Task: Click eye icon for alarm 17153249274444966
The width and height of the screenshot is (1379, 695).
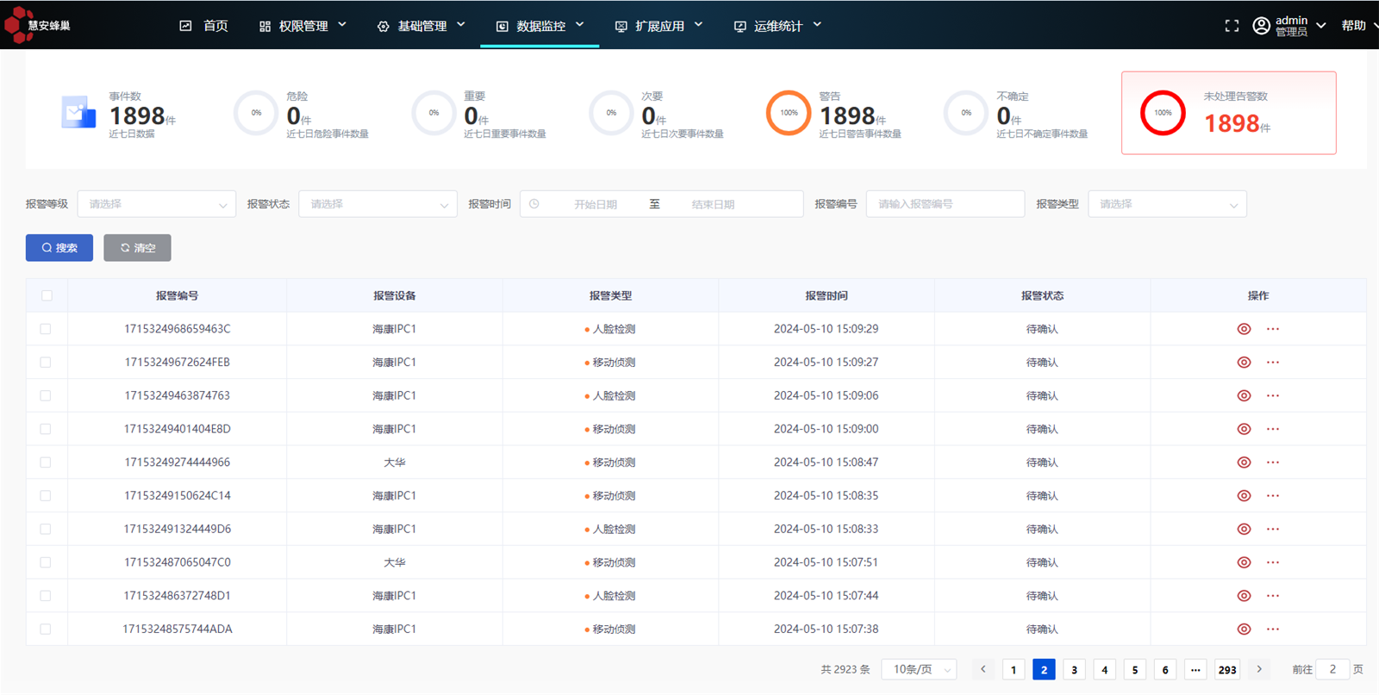Action: (x=1244, y=462)
